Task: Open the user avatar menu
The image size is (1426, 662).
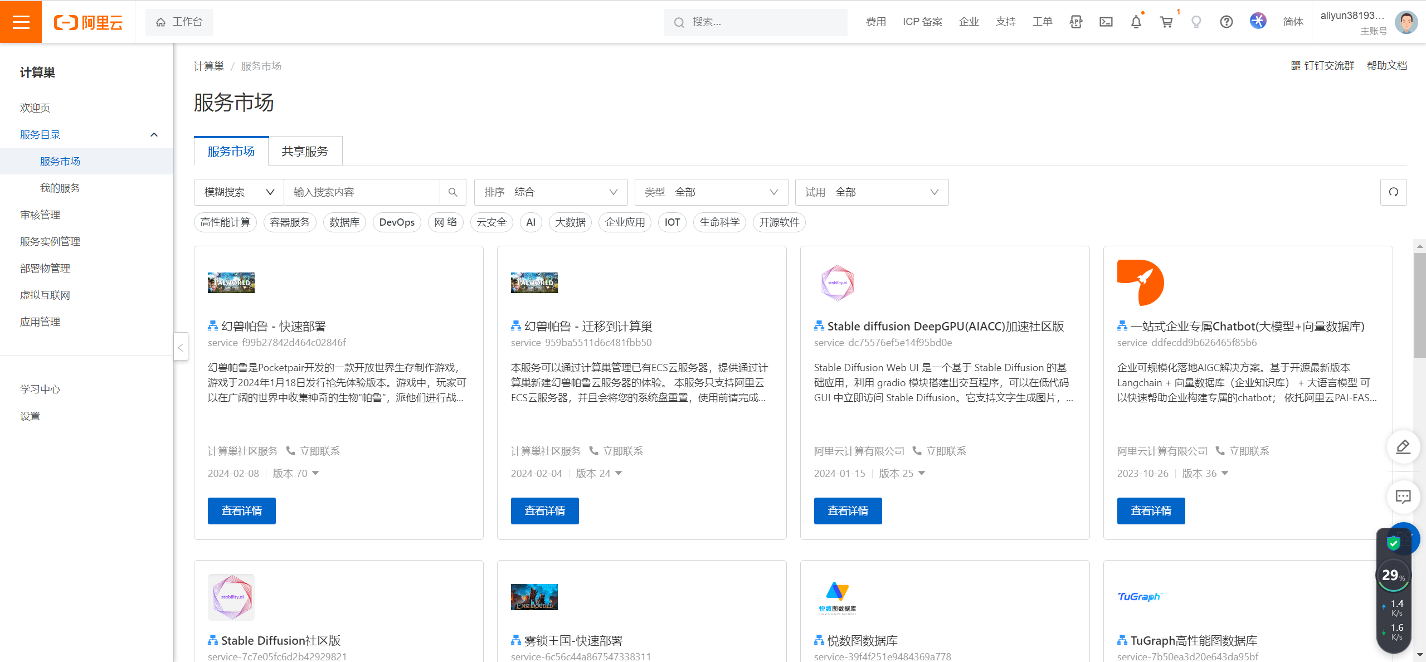Action: click(1406, 22)
